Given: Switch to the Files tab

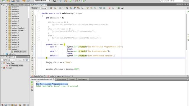Looking at the screenshot, I should 12,5.
